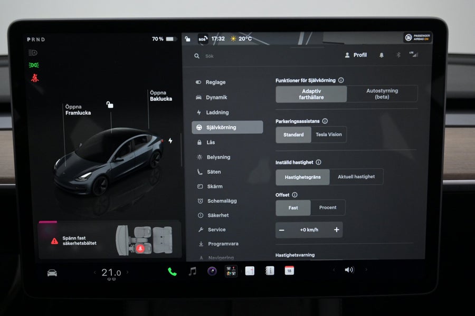Open the music app icon

pos(192,271)
